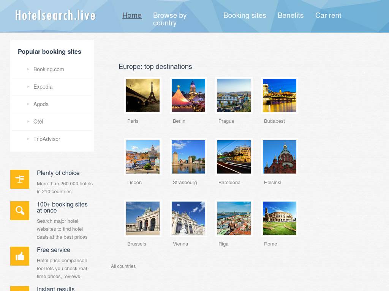Open the Booking sites menu item
This screenshot has height=291, width=389.
coord(245,16)
